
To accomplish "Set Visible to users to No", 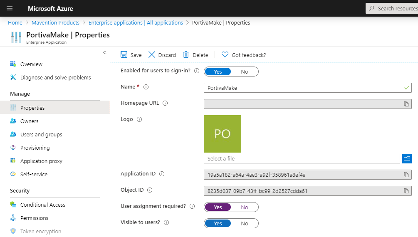I will [245, 223].
